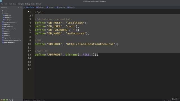The image size is (180, 101).
Task: Open profile.php in the file tree
Action: (x=6, y=36)
